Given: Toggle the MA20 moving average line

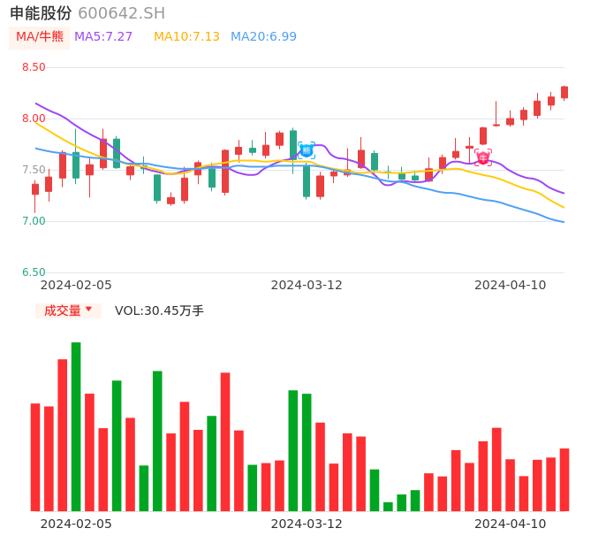Looking at the screenshot, I should [263, 37].
